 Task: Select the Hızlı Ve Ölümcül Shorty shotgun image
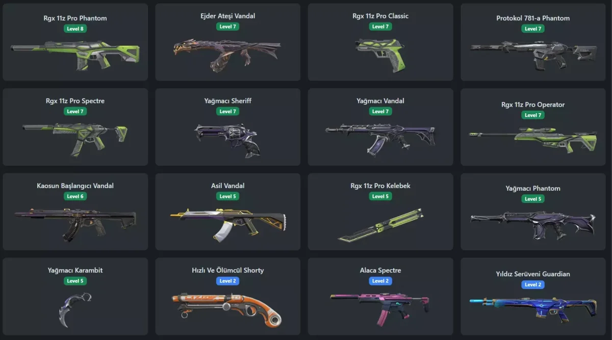point(227,309)
